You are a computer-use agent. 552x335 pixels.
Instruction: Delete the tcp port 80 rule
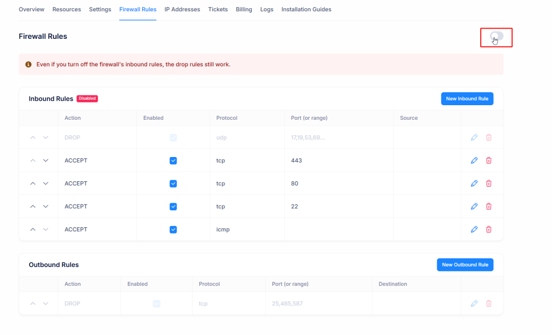coord(489,183)
